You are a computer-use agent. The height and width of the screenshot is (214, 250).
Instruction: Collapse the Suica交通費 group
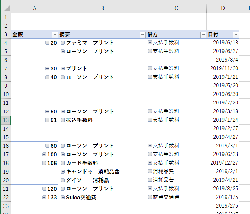63,198
